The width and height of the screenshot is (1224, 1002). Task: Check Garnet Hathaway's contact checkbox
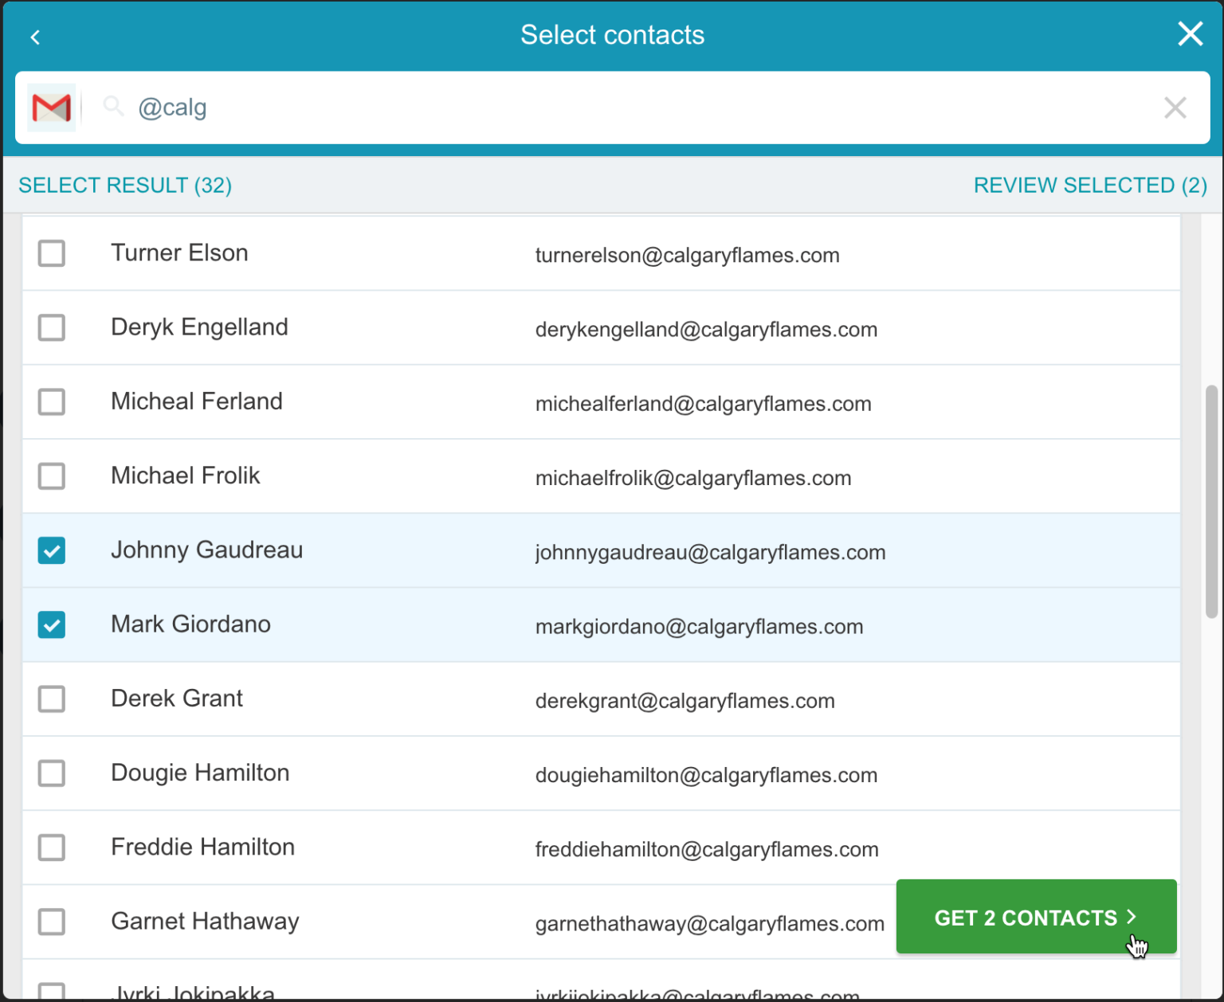(x=51, y=922)
